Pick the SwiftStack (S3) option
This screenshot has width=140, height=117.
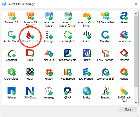124,91
